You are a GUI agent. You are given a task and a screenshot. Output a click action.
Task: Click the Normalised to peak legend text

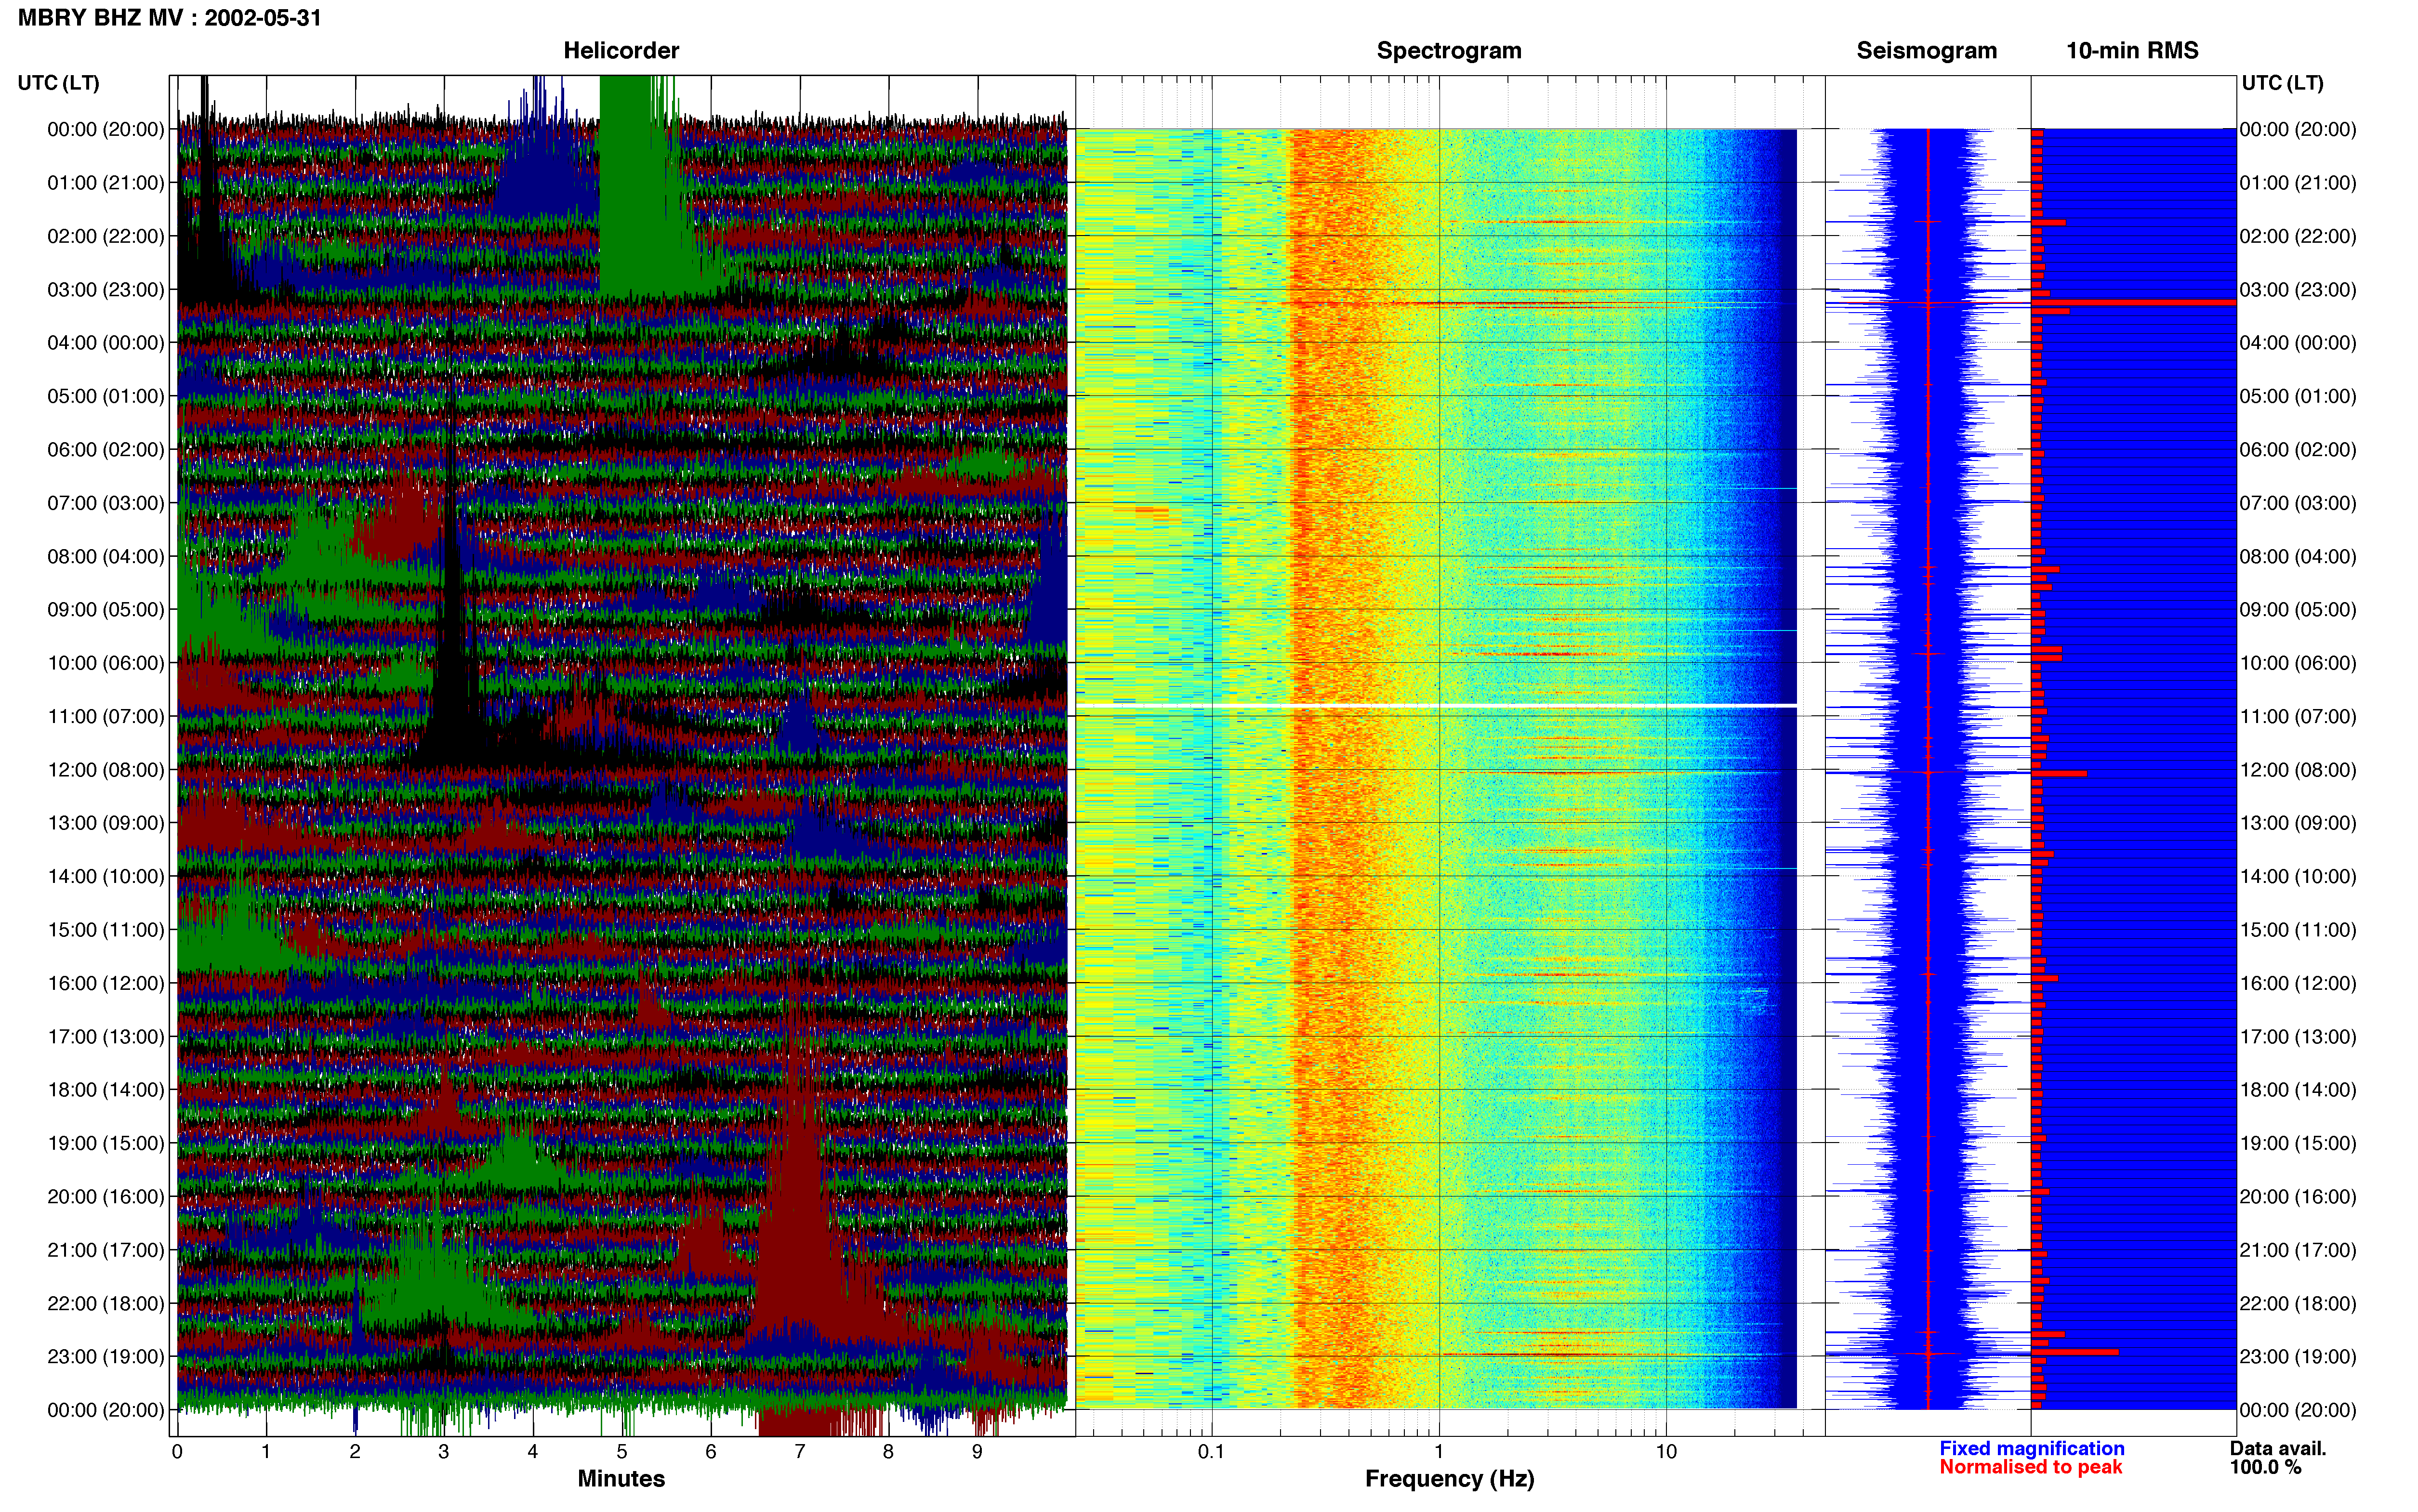(2030, 1467)
